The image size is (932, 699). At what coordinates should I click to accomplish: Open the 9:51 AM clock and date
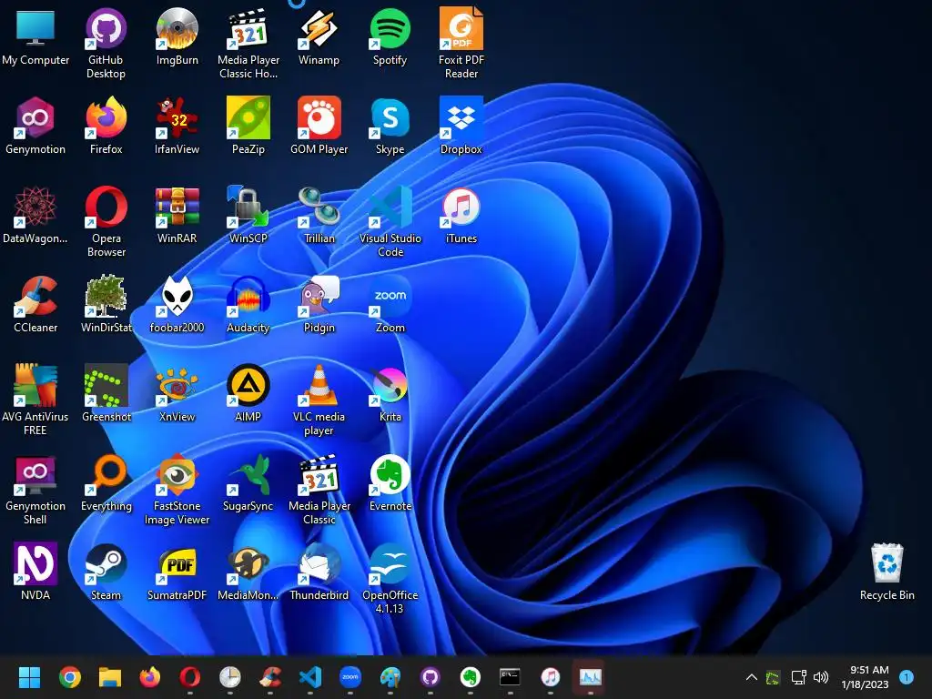(x=865, y=677)
